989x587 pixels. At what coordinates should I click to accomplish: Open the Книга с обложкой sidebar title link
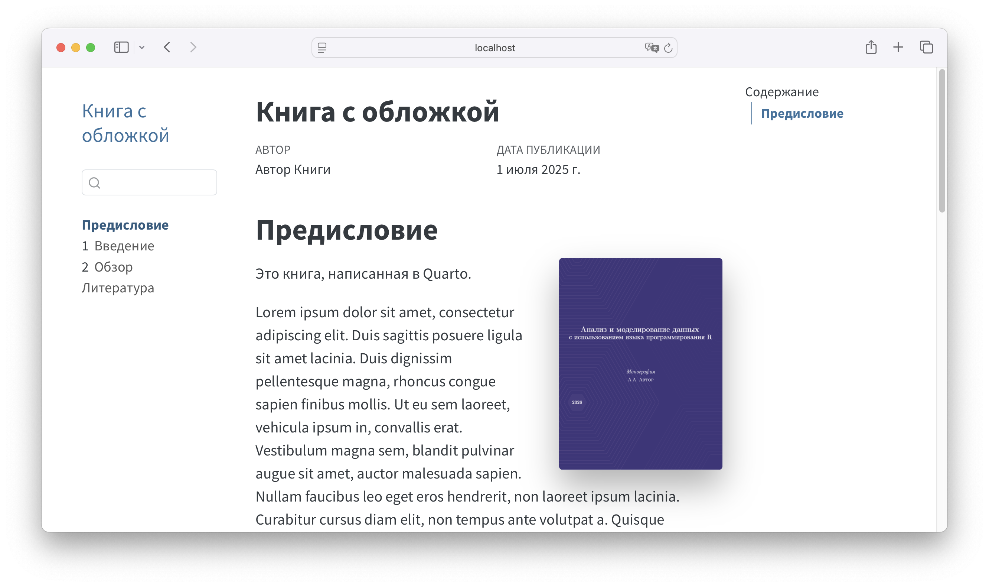[x=125, y=123]
